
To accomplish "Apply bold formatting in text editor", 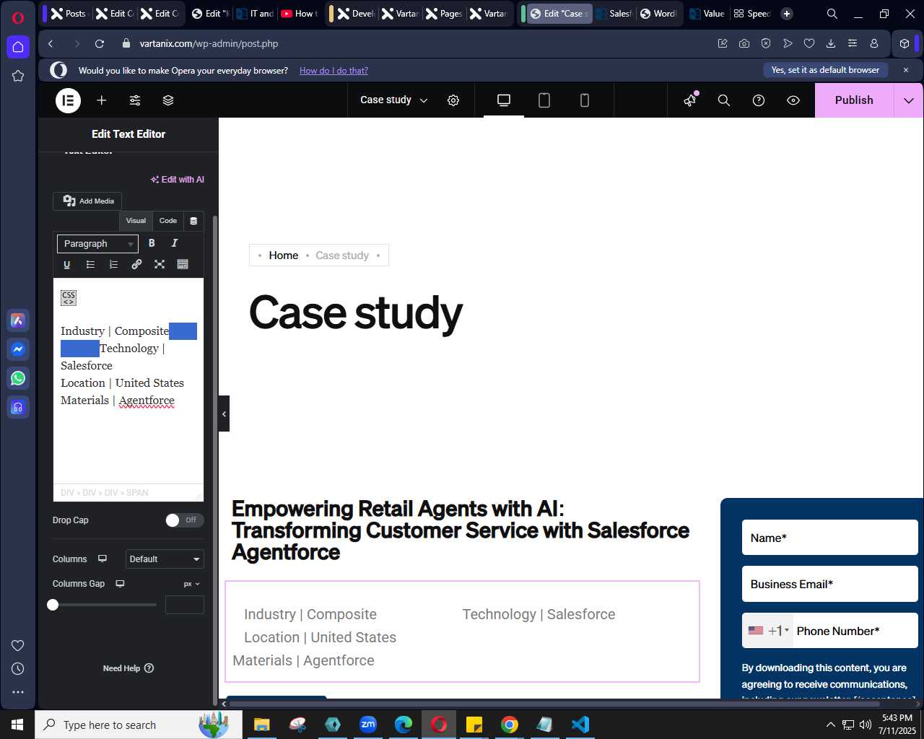I will (152, 243).
